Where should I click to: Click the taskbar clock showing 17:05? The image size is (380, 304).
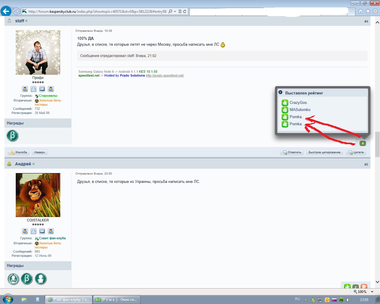coord(364,300)
